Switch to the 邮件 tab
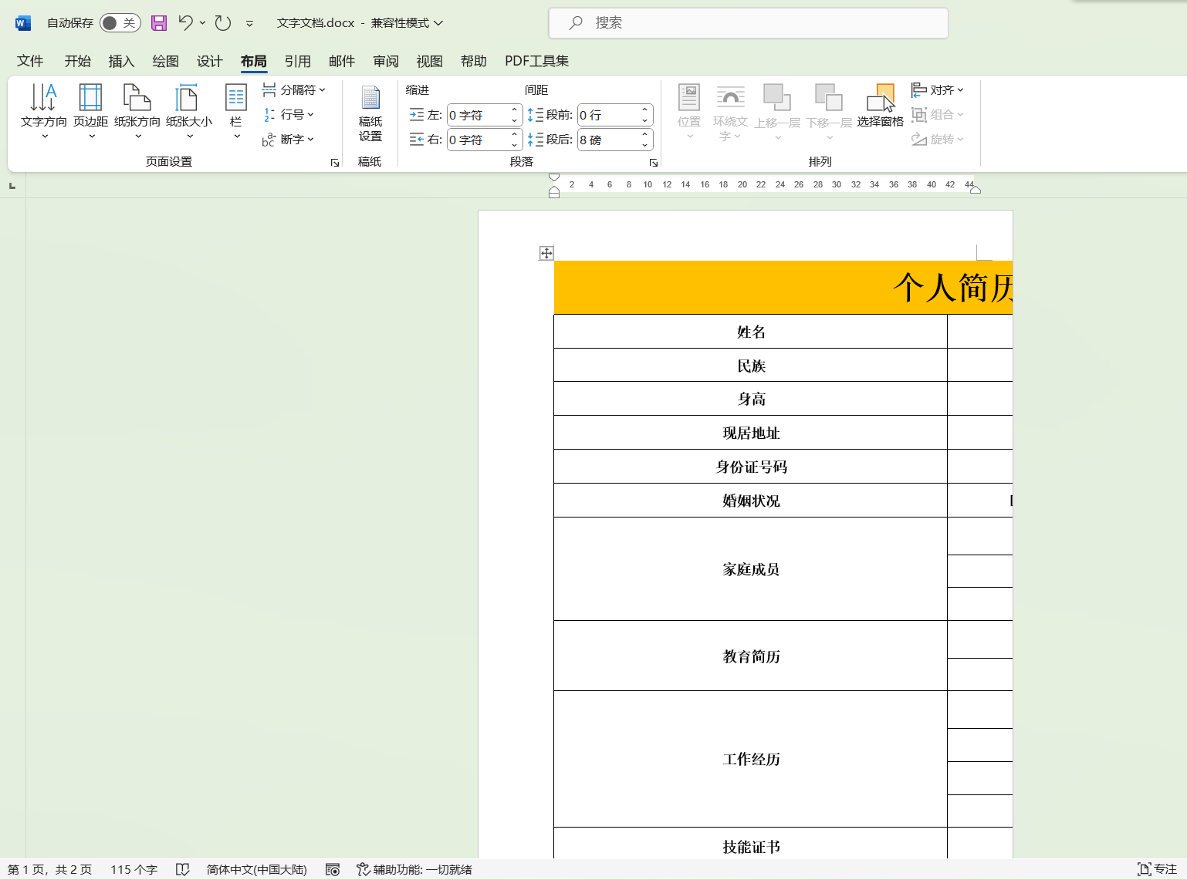 [x=341, y=61]
